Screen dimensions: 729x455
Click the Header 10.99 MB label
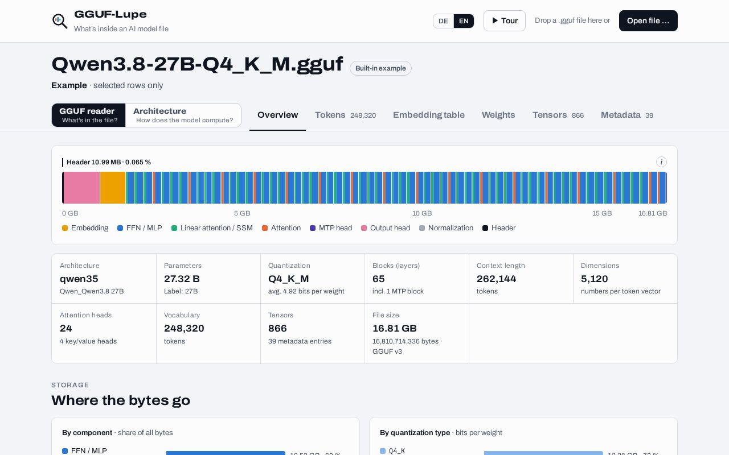coord(109,162)
